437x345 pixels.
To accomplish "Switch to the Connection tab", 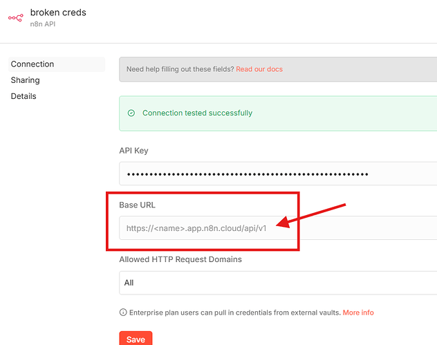I will (x=32, y=64).
